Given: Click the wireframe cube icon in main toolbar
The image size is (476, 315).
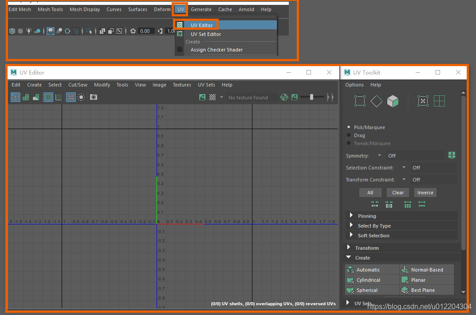Looking at the screenshot, I should [12, 31].
